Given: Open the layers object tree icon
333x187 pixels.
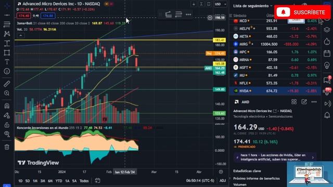Looking at the screenshot, I should [x=327, y=30].
